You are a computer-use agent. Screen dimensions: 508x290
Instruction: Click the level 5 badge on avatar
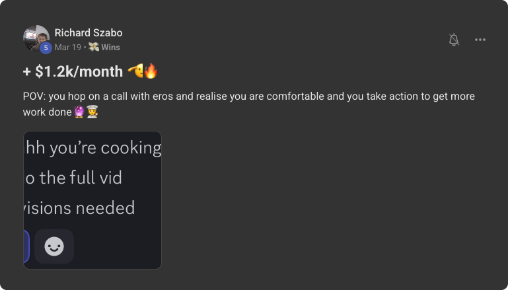point(46,48)
